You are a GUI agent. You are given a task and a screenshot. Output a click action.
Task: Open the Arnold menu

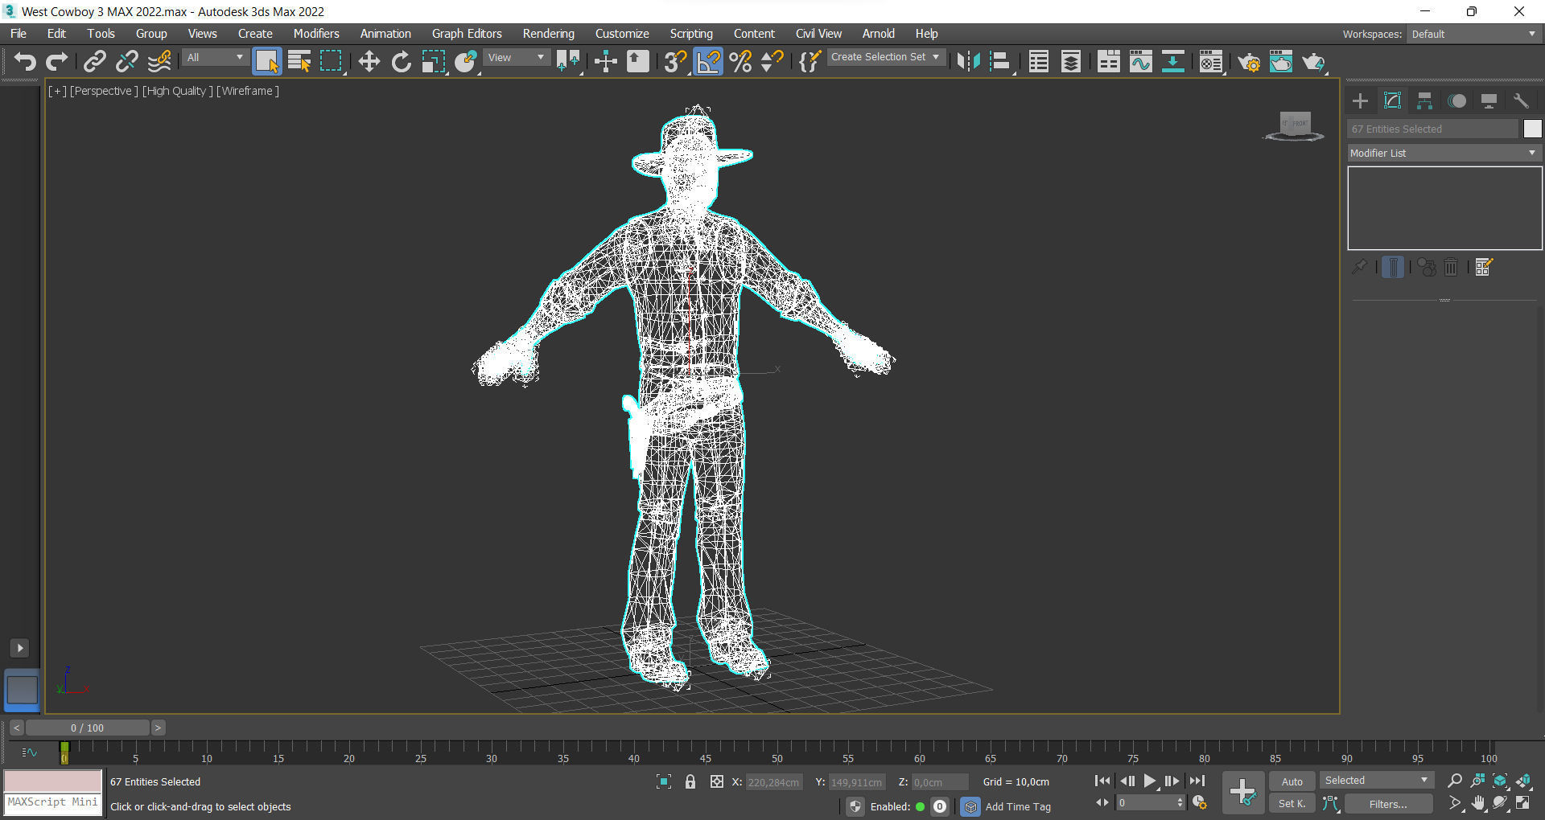(878, 34)
